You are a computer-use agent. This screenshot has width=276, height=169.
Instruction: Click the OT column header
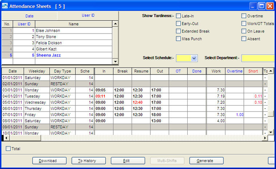(x=178, y=71)
